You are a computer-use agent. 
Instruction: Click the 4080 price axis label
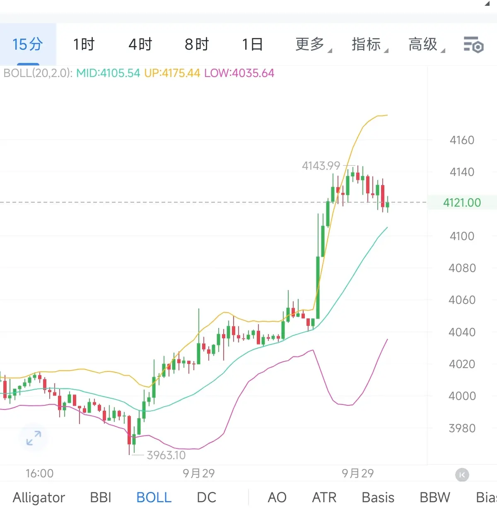click(462, 268)
